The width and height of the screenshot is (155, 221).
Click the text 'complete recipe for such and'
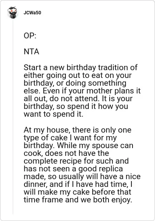(x=76, y=161)
